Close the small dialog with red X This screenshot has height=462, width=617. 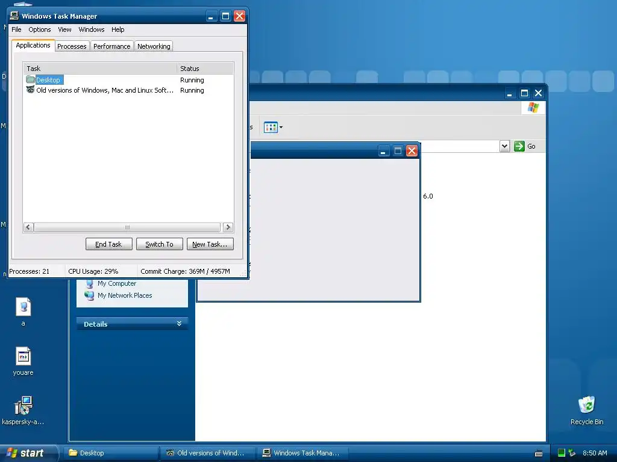(x=412, y=151)
